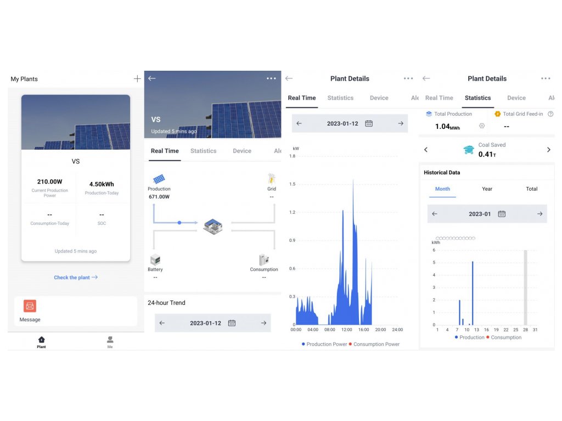Open three-dot menu on Statistics Plant Details
This screenshot has height=421, width=562.
pyautogui.click(x=546, y=78)
